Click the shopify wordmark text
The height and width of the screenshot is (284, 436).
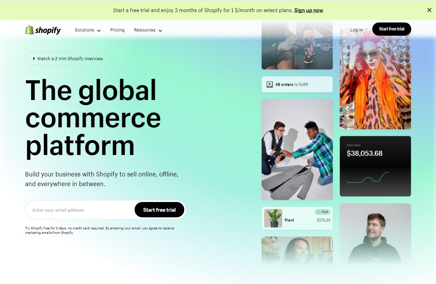point(48,30)
